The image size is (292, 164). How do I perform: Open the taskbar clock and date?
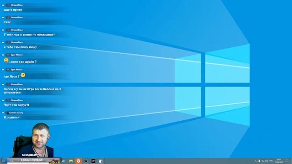tap(279, 161)
